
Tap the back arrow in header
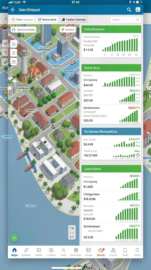13,10
